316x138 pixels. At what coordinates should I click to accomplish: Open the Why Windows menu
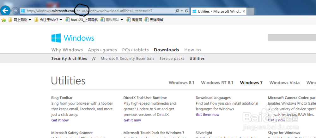[67, 50]
